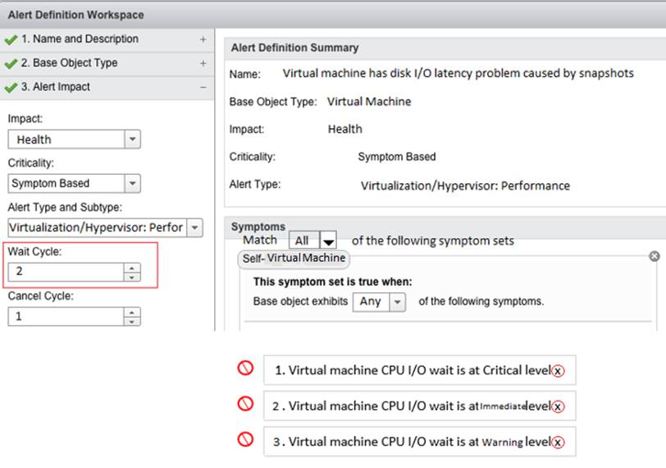Remove the Critical level symptom with its X icon
Image resolution: width=666 pixels, height=468 pixels.
[558, 370]
